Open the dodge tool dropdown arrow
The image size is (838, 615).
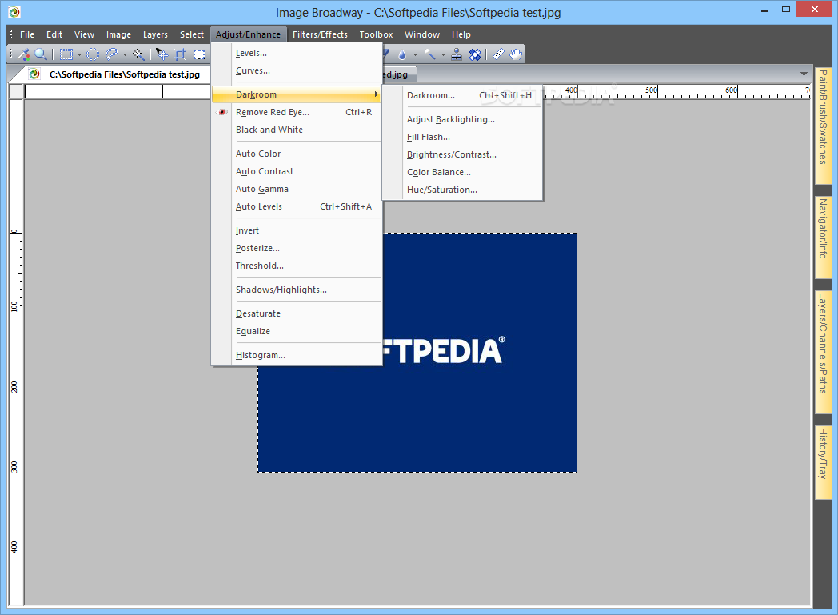(x=443, y=54)
